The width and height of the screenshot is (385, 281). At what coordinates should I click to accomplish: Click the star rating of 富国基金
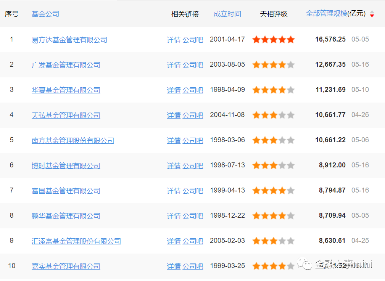274,190
